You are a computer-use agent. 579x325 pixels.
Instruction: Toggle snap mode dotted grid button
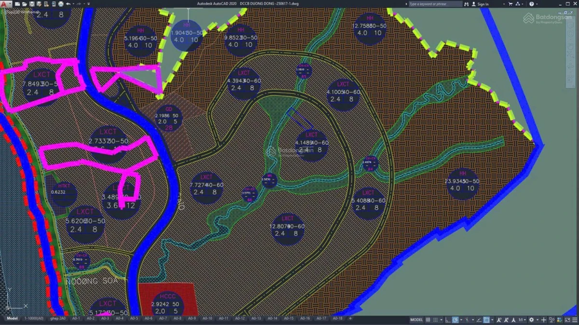click(x=436, y=319)
